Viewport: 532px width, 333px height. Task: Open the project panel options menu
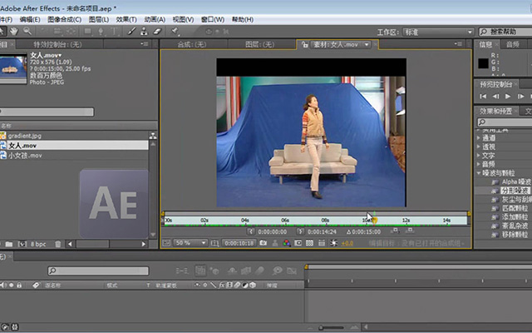click(145, 44)
